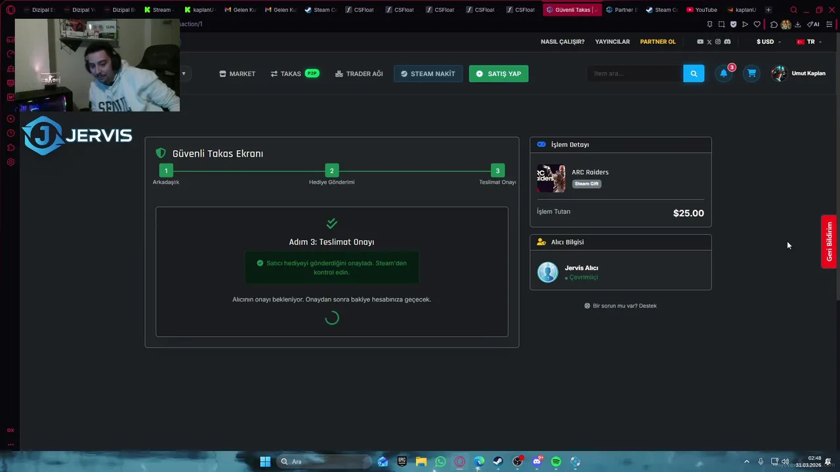The image size is (840, 472).
Task: Click the green Satıcı hediyeyi gönderdiğini notice
Action: [x=331, y=267]
